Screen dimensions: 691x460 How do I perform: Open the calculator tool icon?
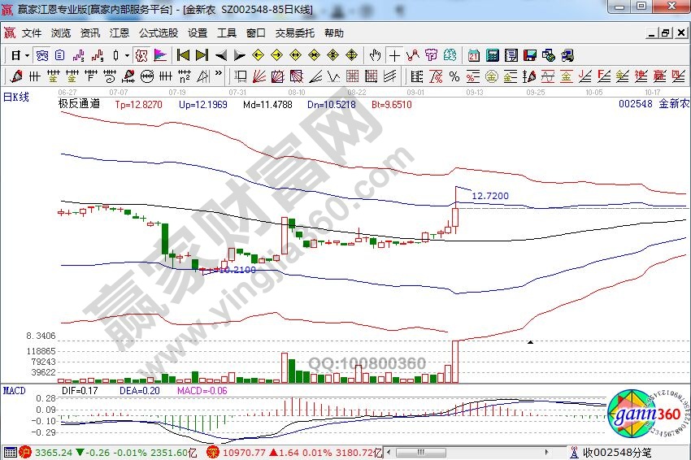click(x=493, y=55)
